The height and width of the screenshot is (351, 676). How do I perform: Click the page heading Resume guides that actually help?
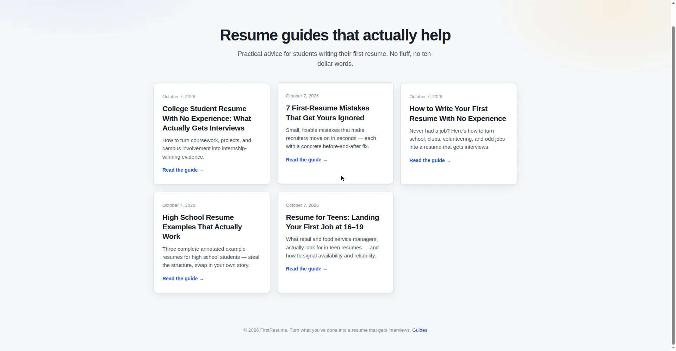tap(335, 35)
